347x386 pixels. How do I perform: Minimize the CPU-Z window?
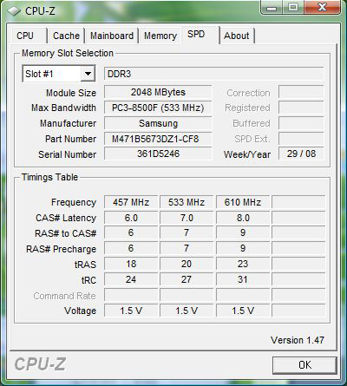271,7
